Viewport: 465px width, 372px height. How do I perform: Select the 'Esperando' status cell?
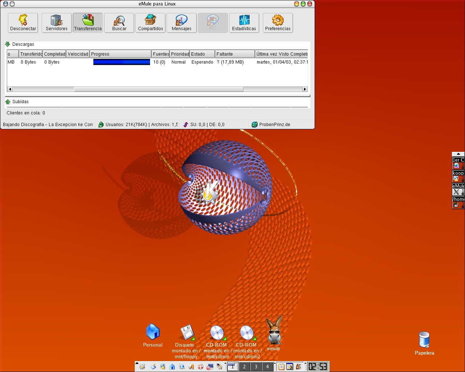click(202, 62)
